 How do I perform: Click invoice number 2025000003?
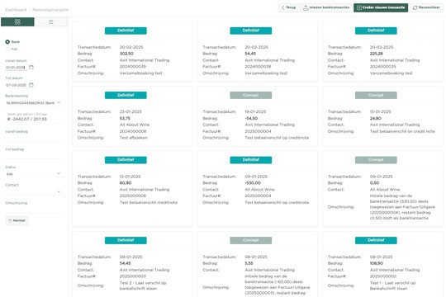133,276
